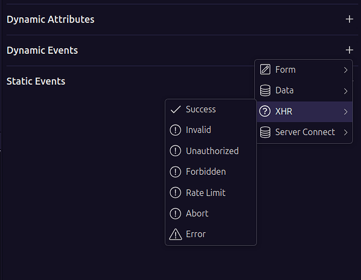Click the Data database icon

point(265,91)
